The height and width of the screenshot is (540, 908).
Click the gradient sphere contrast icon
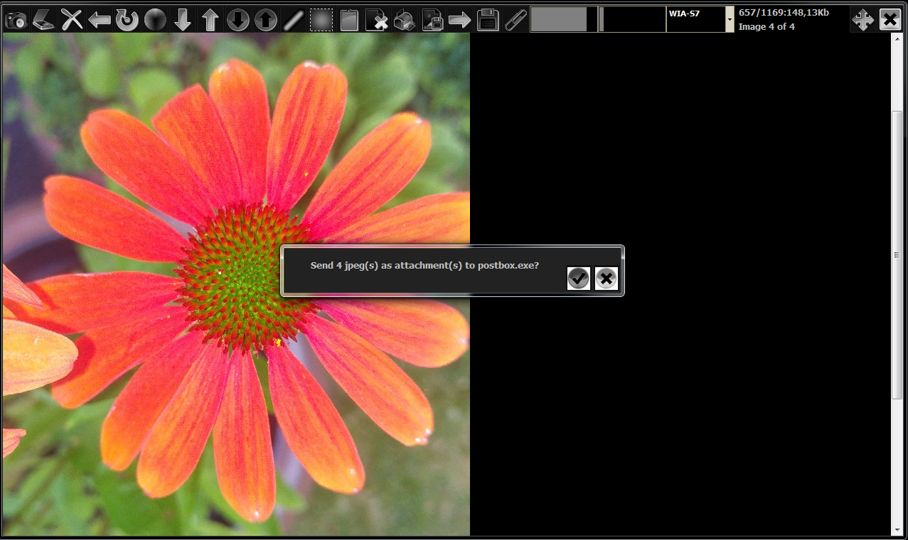pos(155,19)
